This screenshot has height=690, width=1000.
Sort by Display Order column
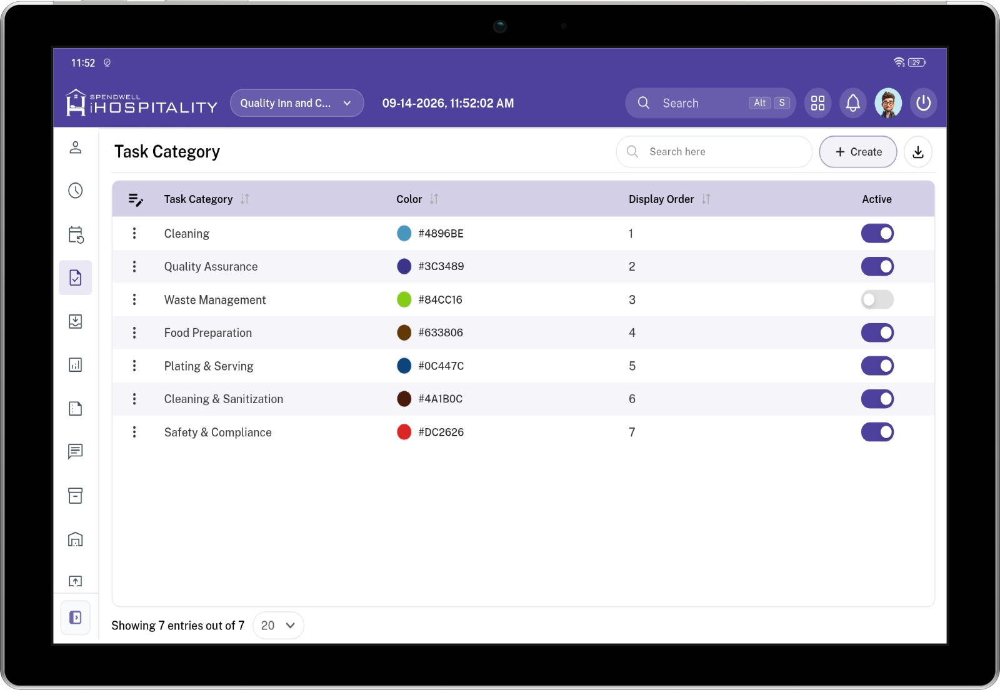(x=706, y=199)
